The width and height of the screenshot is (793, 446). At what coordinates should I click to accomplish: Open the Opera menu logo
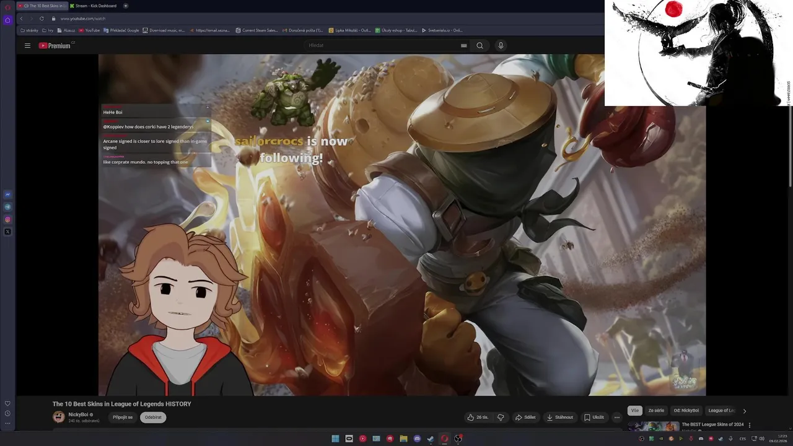7,7
